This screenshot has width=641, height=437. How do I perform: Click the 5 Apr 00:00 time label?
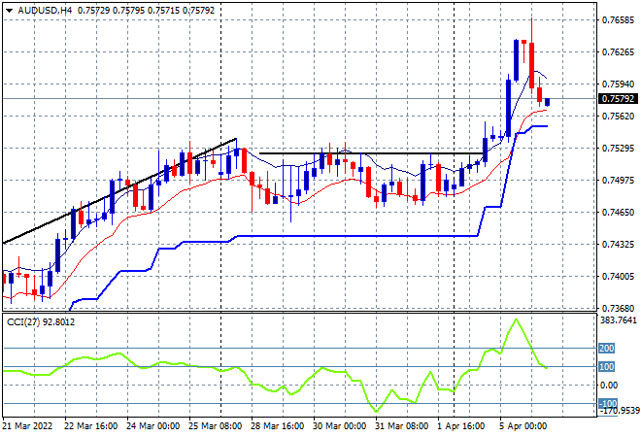click(x=523, y=426)
